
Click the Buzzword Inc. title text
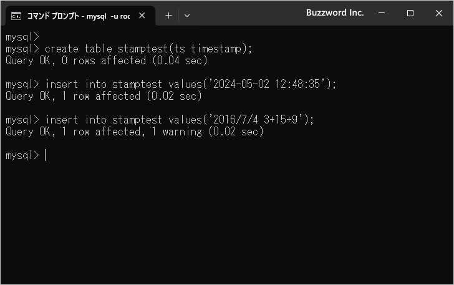(335, 12)
